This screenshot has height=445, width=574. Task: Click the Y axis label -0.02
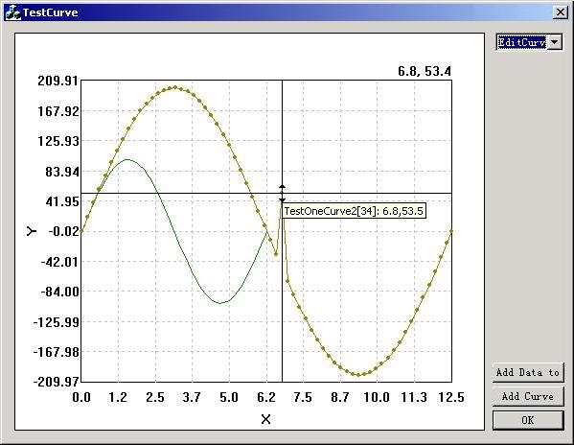63,231
